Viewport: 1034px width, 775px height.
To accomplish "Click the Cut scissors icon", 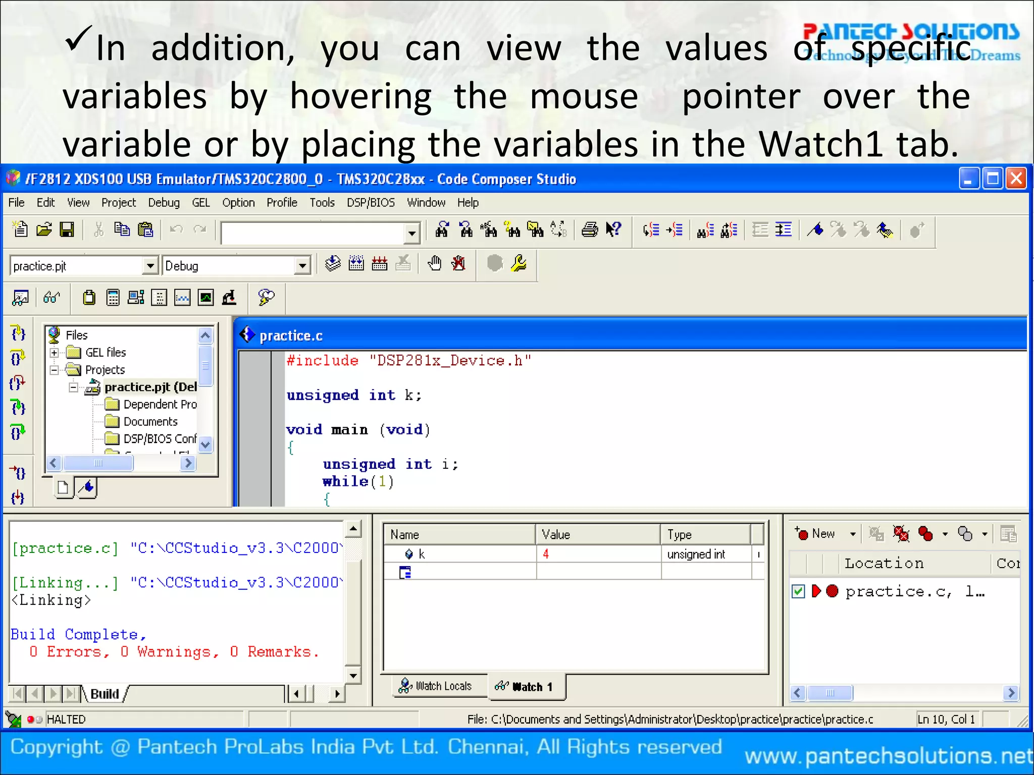I will (98, 230).
